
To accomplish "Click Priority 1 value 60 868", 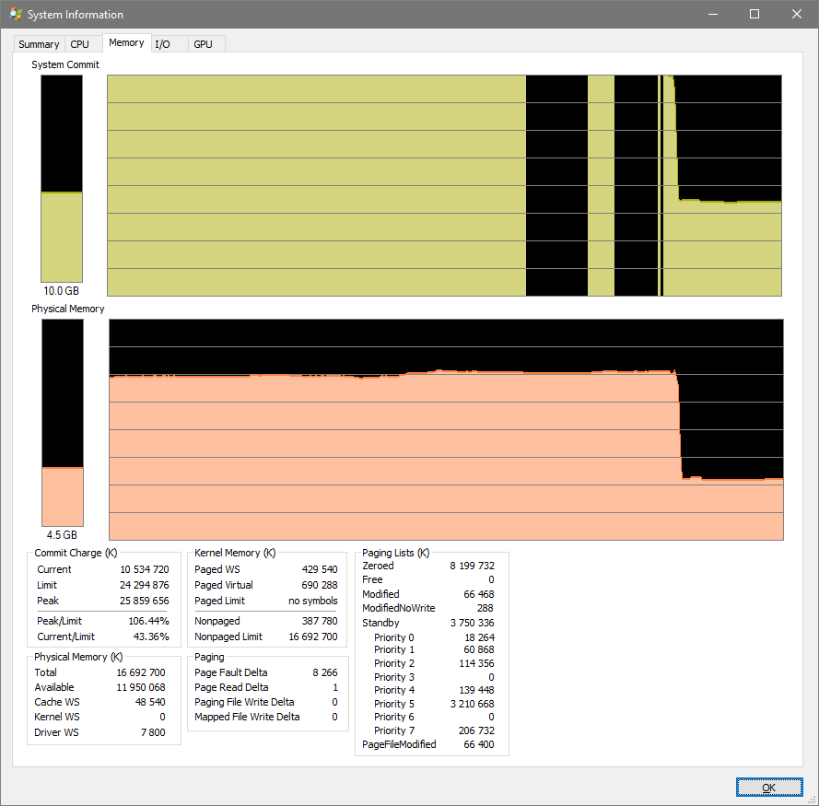I will (479, 649).
